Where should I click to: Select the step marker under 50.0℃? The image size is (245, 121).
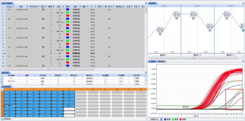[x=160, y=34]
